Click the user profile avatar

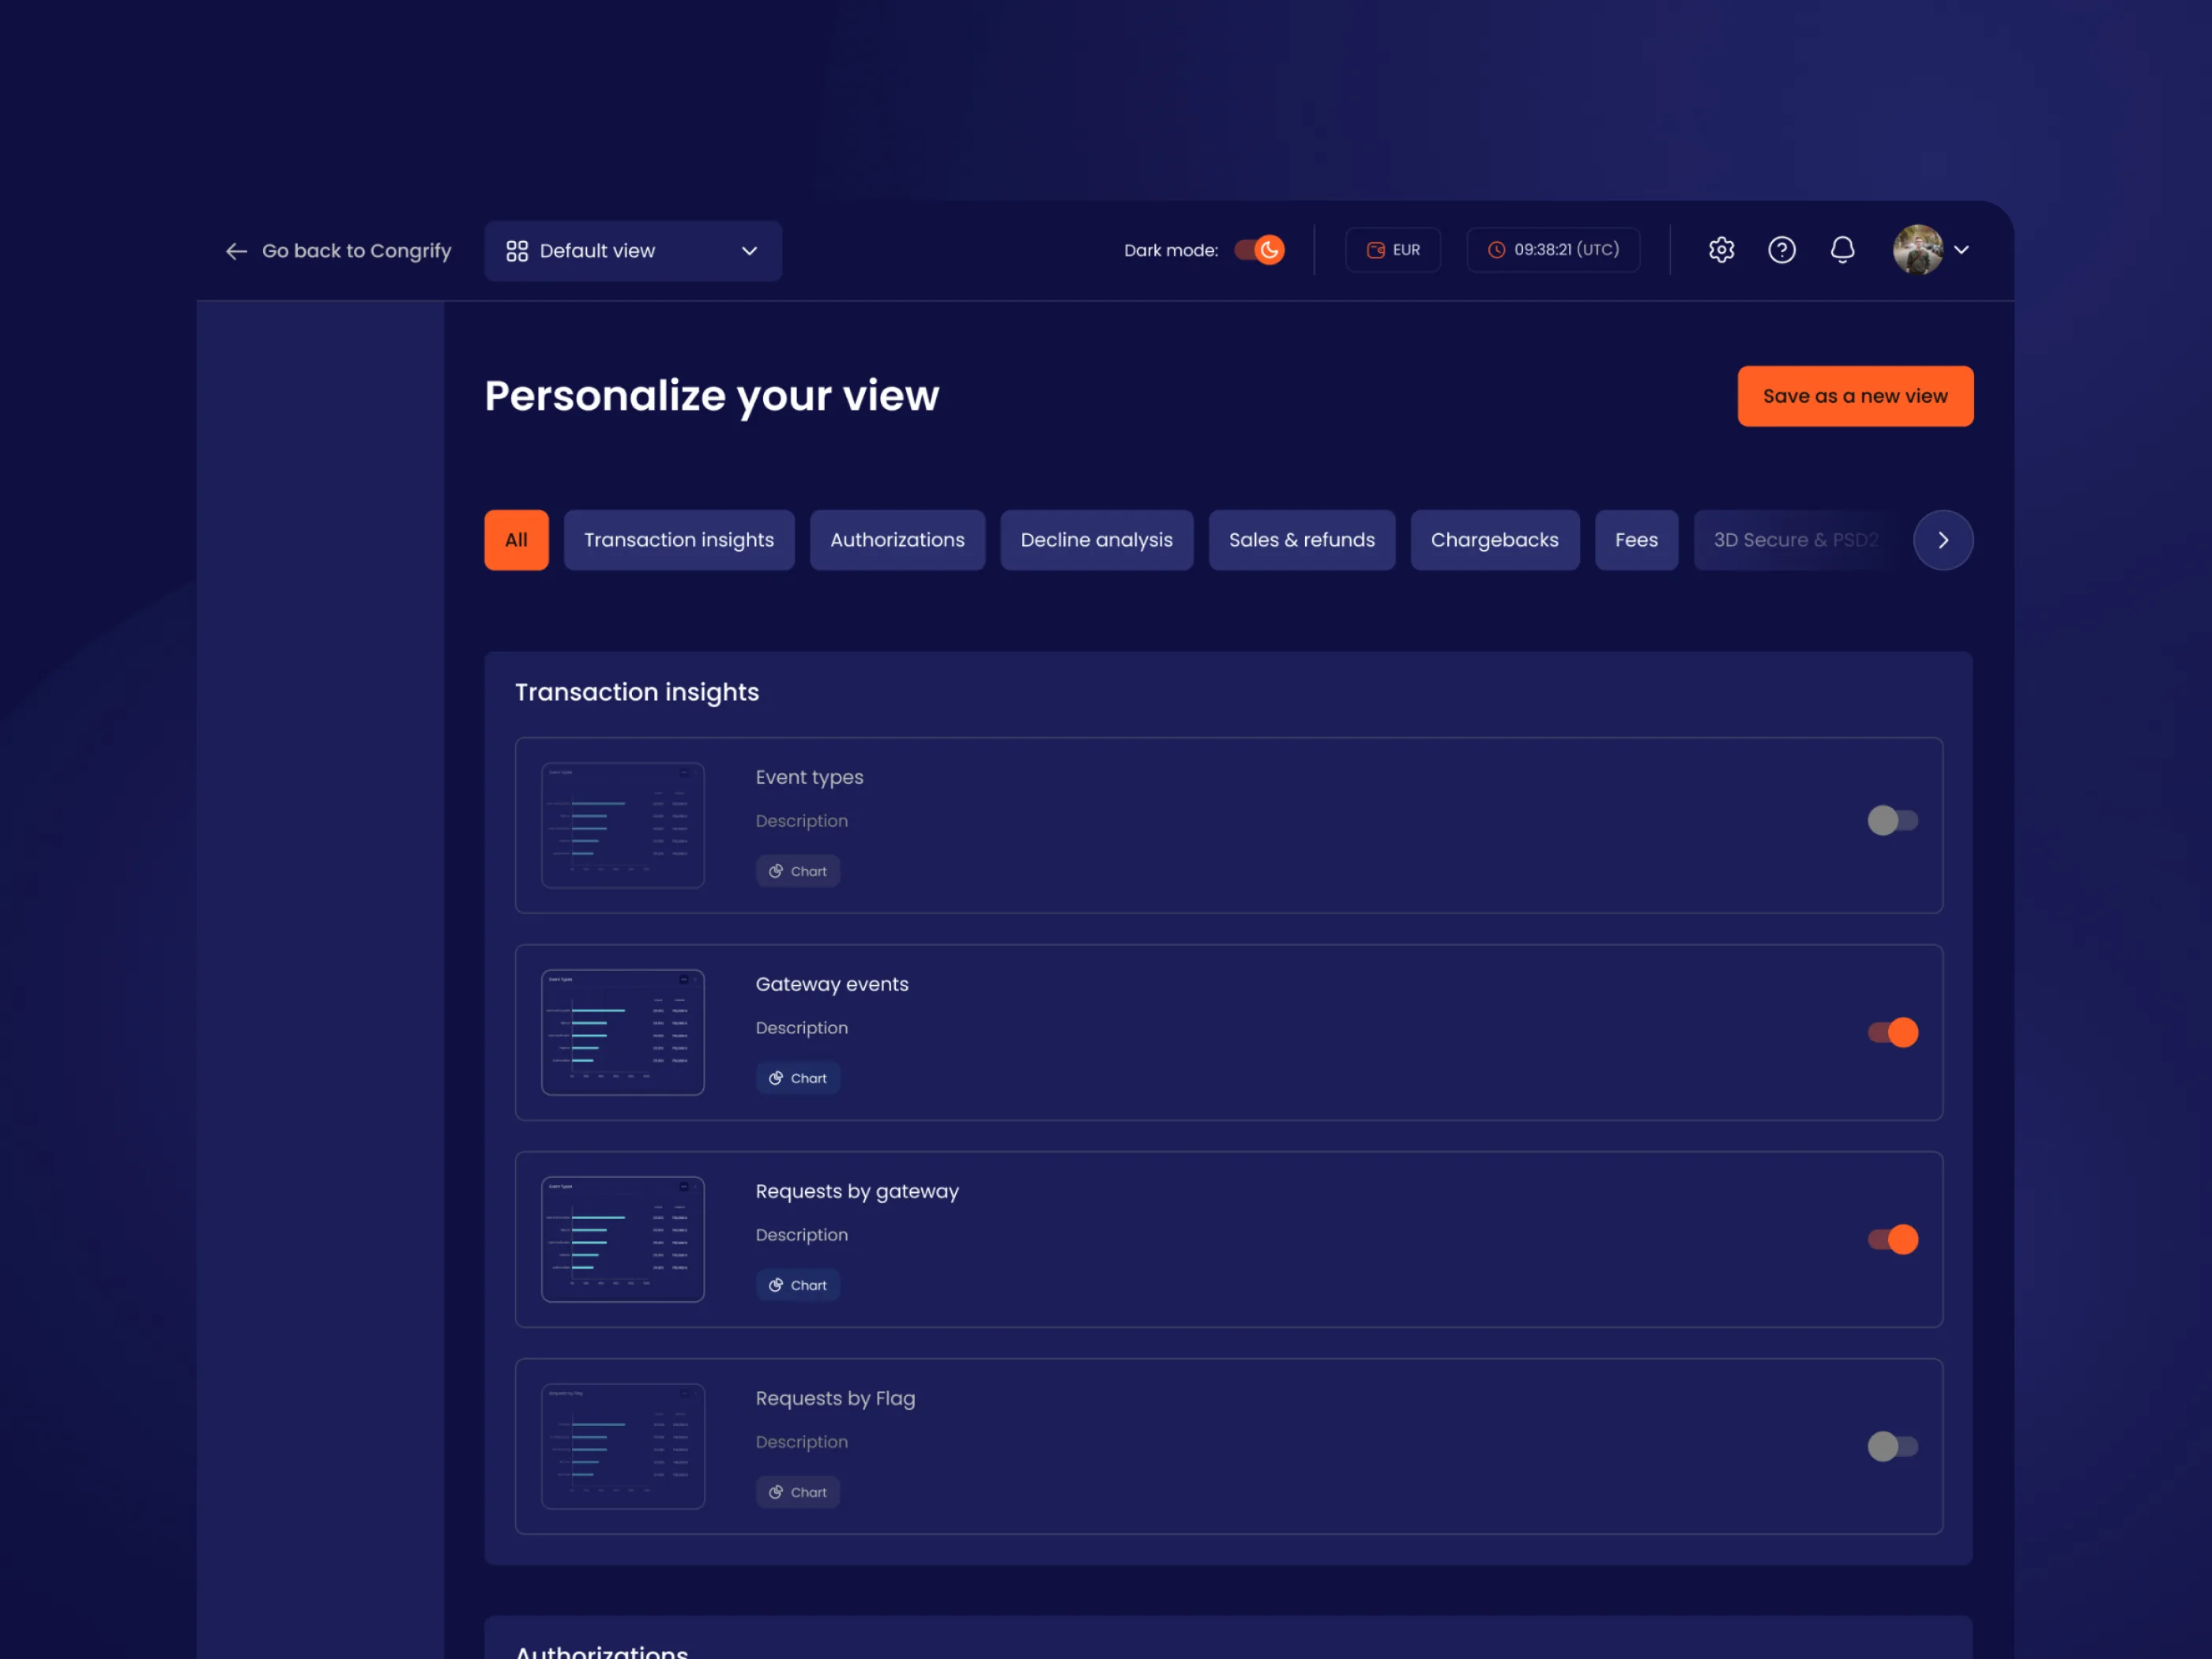point(1917,250)
